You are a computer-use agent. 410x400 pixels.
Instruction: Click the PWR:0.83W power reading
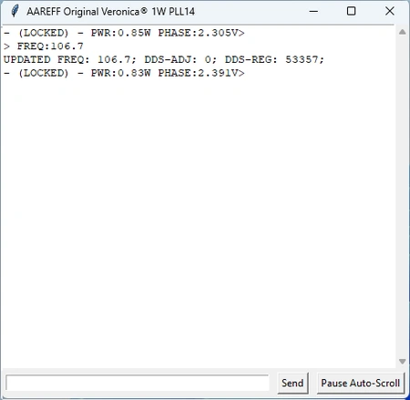click(121, 73)
